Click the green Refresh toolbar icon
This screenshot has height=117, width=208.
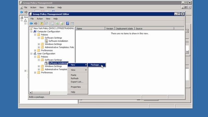point(57,24)
